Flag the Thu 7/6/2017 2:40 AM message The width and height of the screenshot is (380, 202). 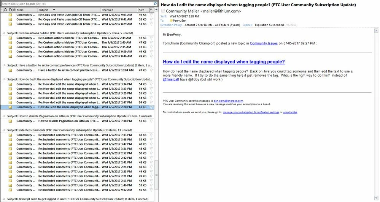tap(151, 43)
